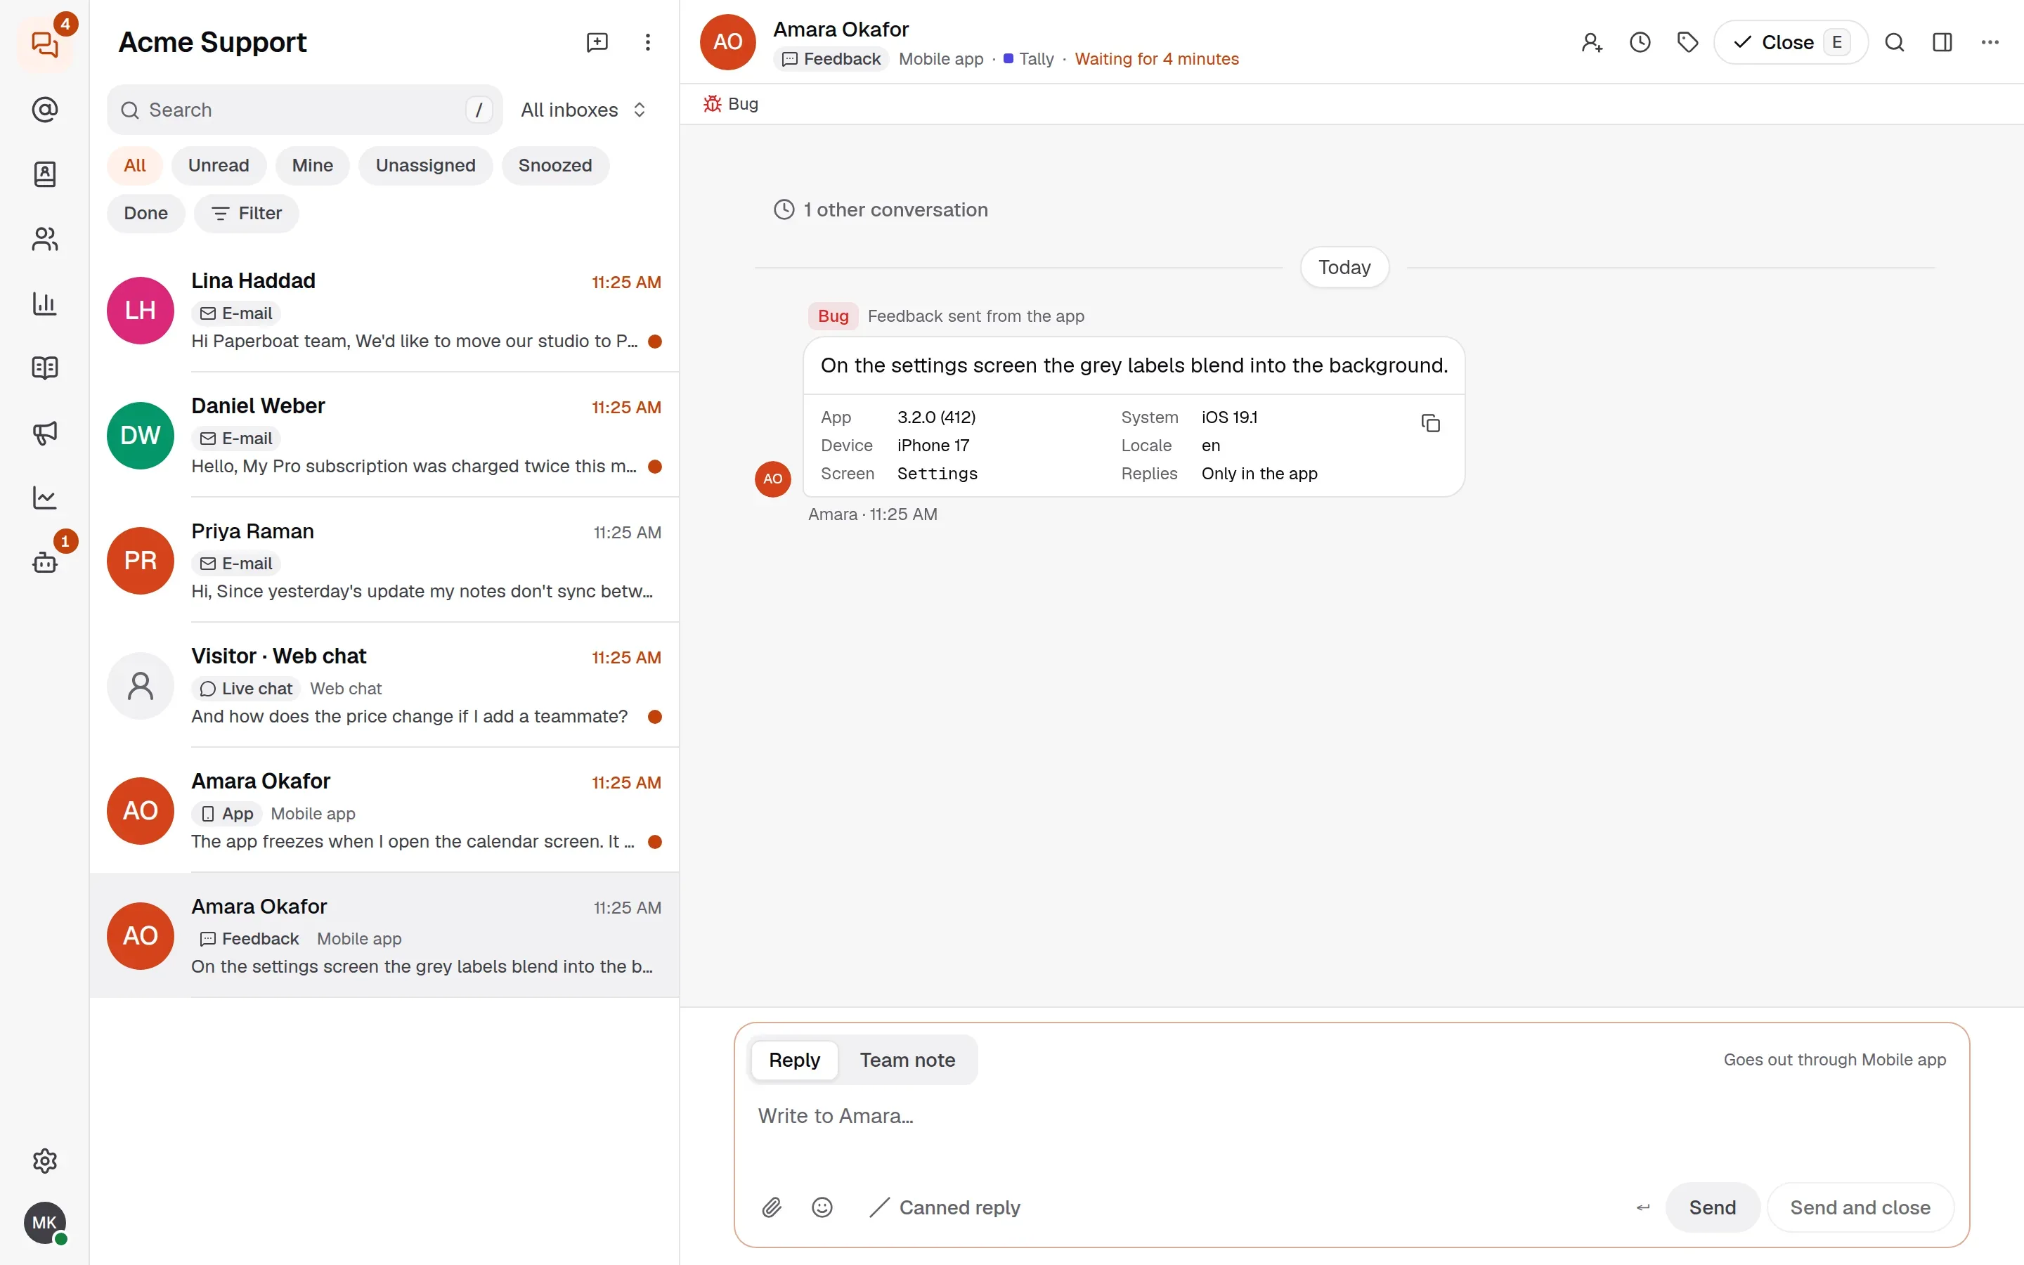Switch to the Team note tab

pyautogui.click(x=907, y=1060)
